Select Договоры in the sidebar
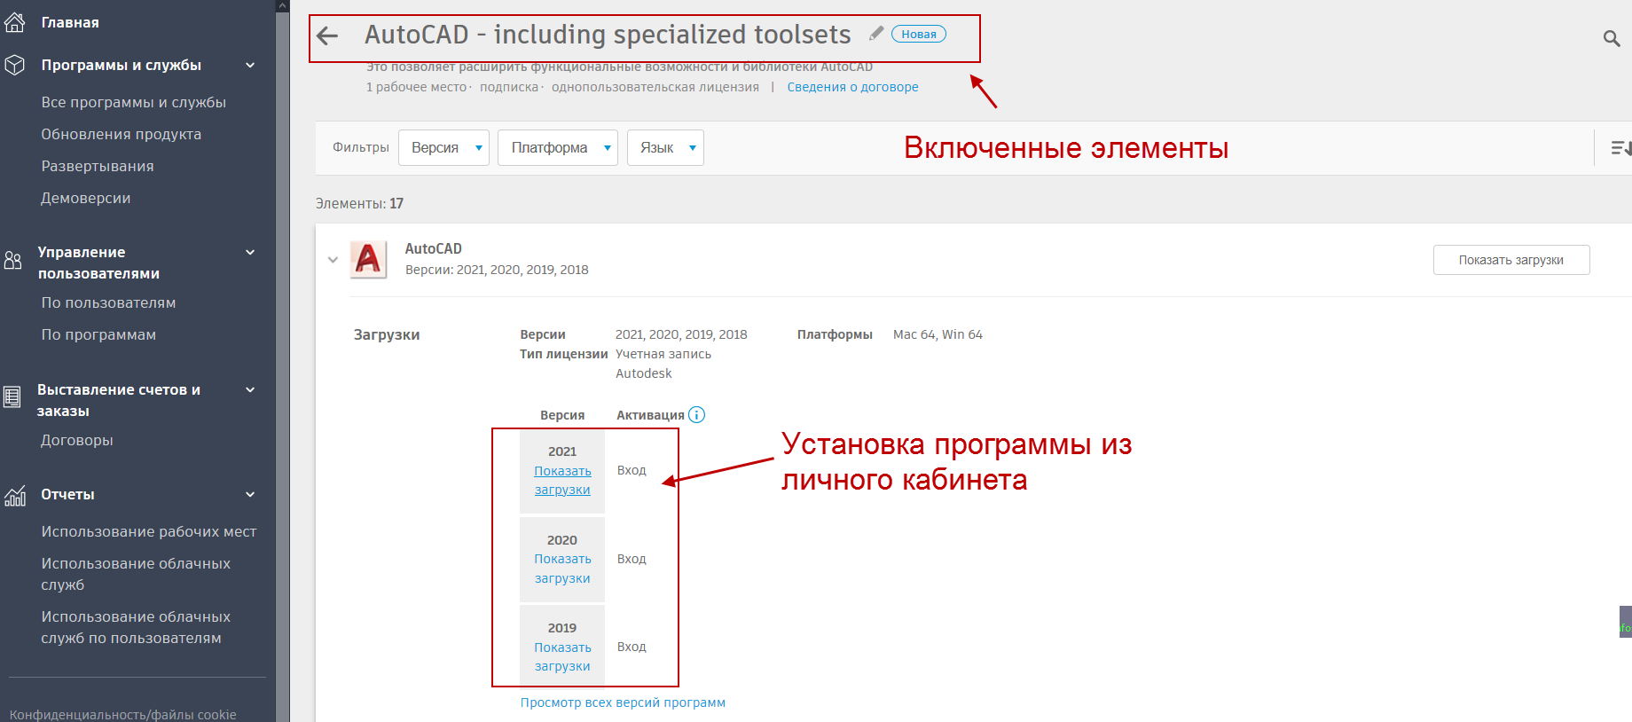 coord(76,441)
